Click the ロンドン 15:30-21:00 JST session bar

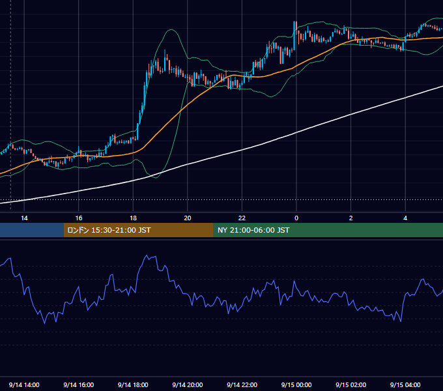138,230
